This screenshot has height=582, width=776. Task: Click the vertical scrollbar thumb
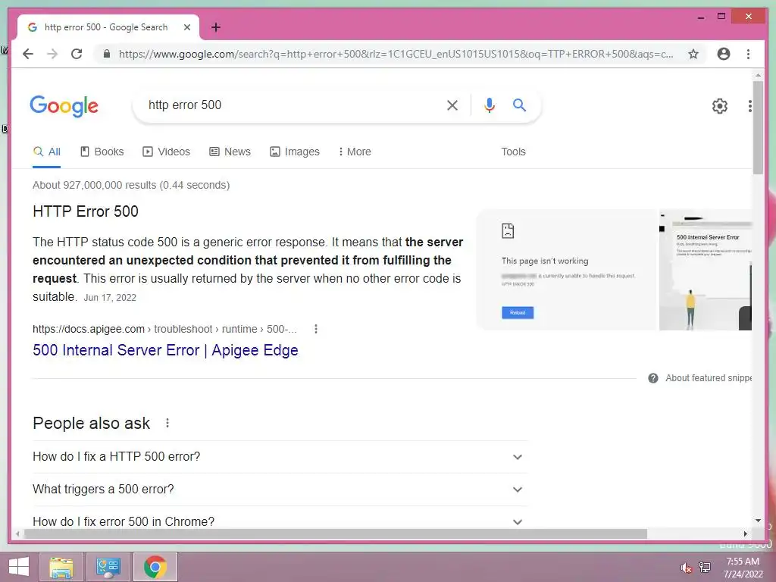tap(758, 127)
